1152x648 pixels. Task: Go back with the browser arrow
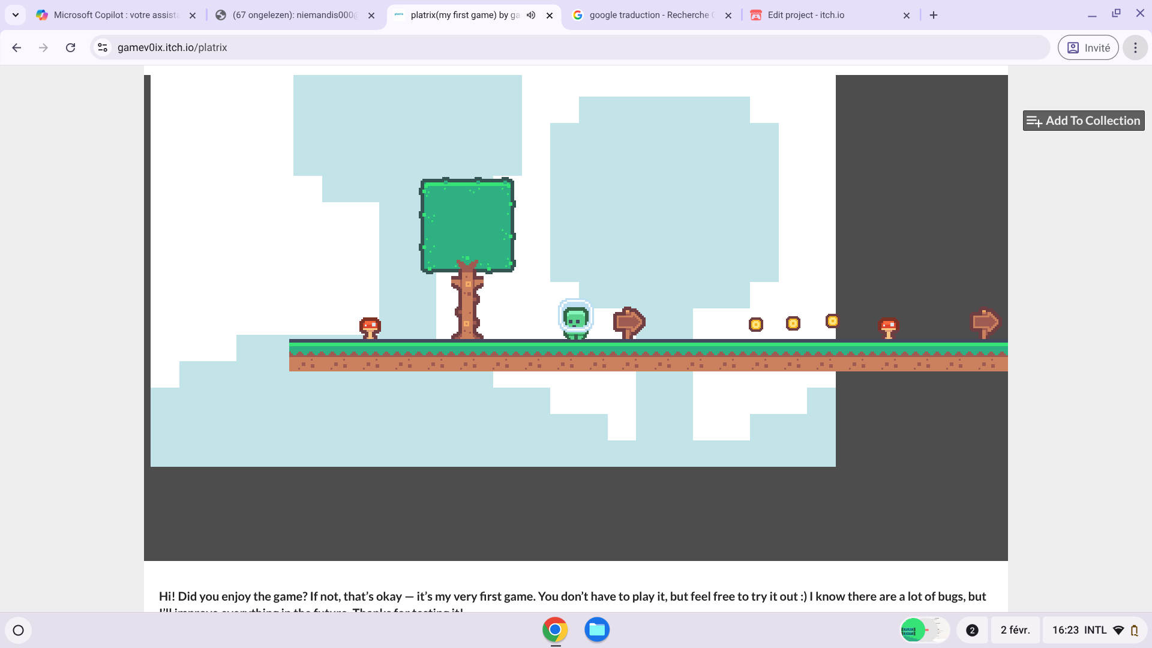[x=17, y=47]
